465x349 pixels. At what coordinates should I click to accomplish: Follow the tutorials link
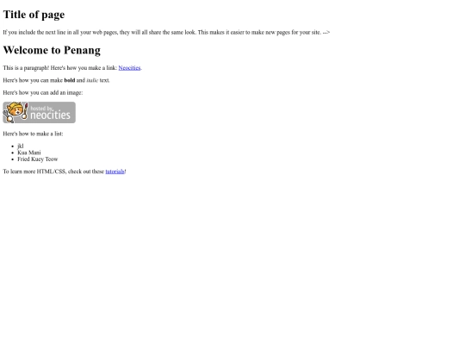tap(115, 171)
